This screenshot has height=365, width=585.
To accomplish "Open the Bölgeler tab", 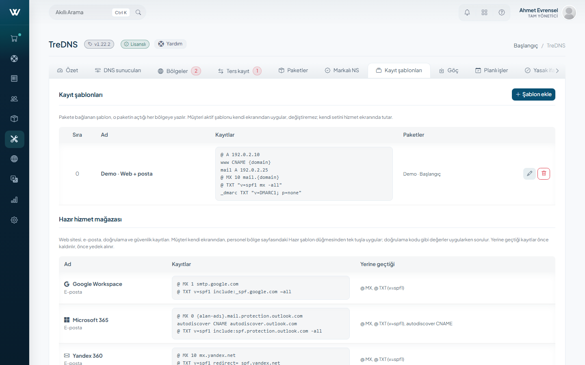I will pos(179,71).
